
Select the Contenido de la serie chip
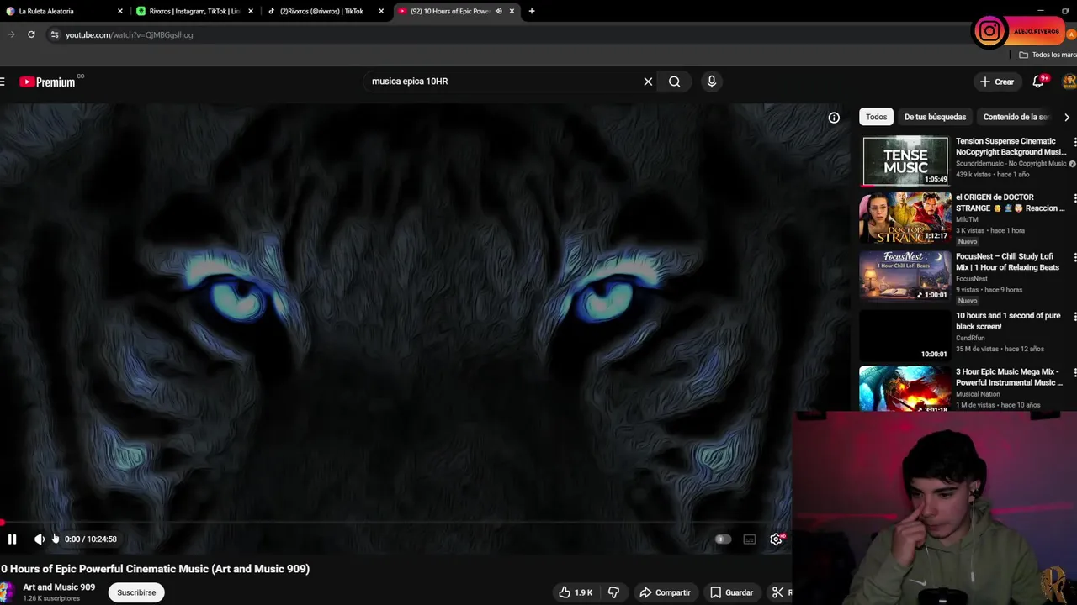point(1016,117)
